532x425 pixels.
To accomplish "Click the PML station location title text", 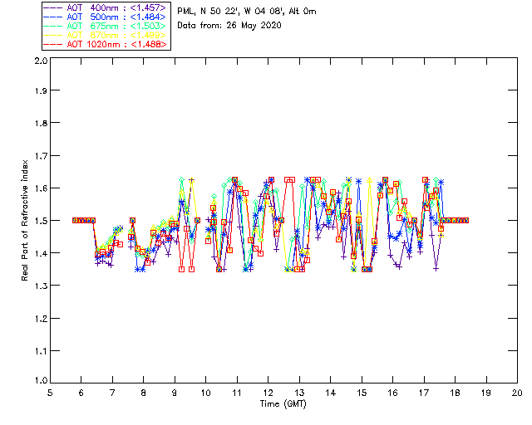I will point(247,12).
